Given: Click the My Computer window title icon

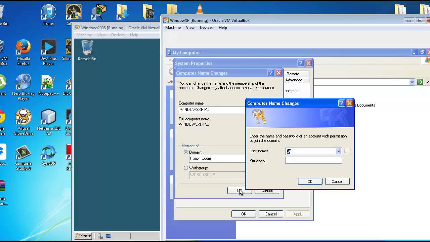Looking at the screenshot, I should point(169,52).
